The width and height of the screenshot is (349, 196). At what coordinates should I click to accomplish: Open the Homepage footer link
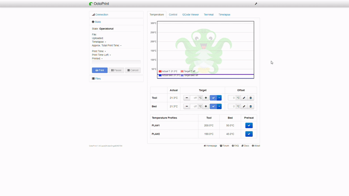pyautogui.click(x=210, y=146)
